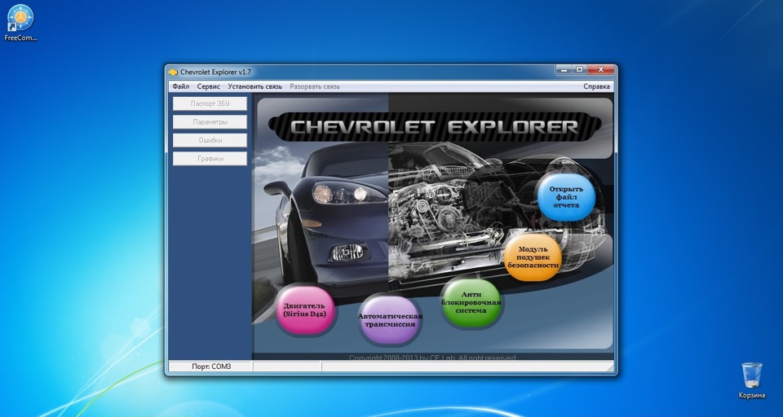Click the Ошибки sidebar button
This screenshot has height=417, width=783.
coord(210,140)
